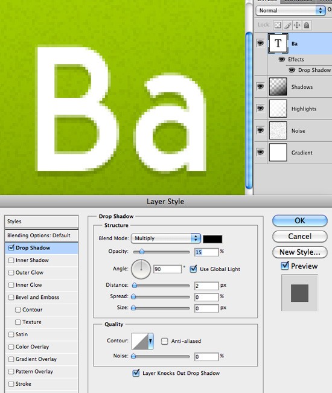The image size is (332, 393).
Task: Uncheck Use Global Light checkbox
Action: pyautogui.click(x=193, y=269)
